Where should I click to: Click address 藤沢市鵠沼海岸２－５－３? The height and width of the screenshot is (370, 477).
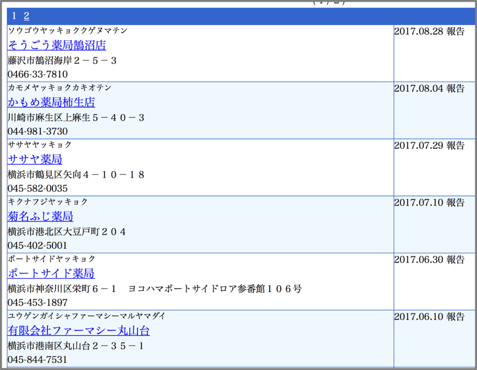coord(62,61)
